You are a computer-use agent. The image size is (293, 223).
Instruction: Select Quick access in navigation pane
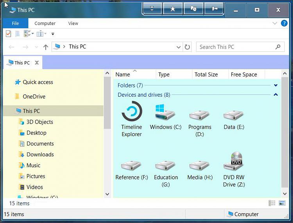pyautogui.click(x=38, y=82)
